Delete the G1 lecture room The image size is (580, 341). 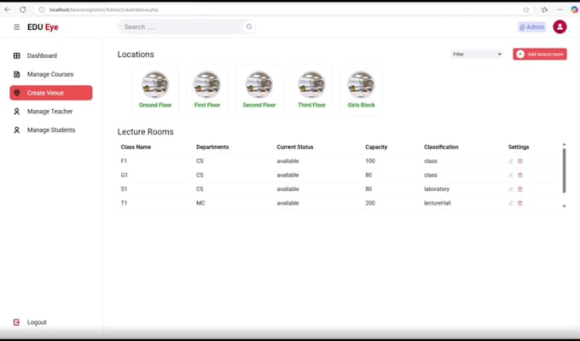[520, 175]
